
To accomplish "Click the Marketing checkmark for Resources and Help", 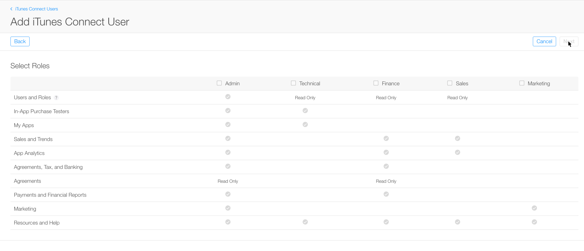I will point(534,222).
